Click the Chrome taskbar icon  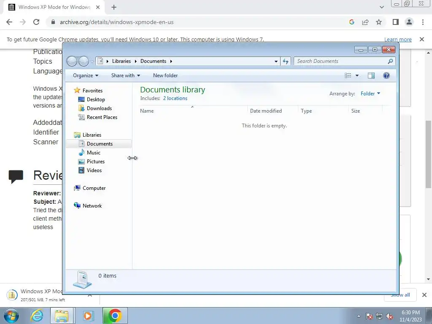pos(115,316)
